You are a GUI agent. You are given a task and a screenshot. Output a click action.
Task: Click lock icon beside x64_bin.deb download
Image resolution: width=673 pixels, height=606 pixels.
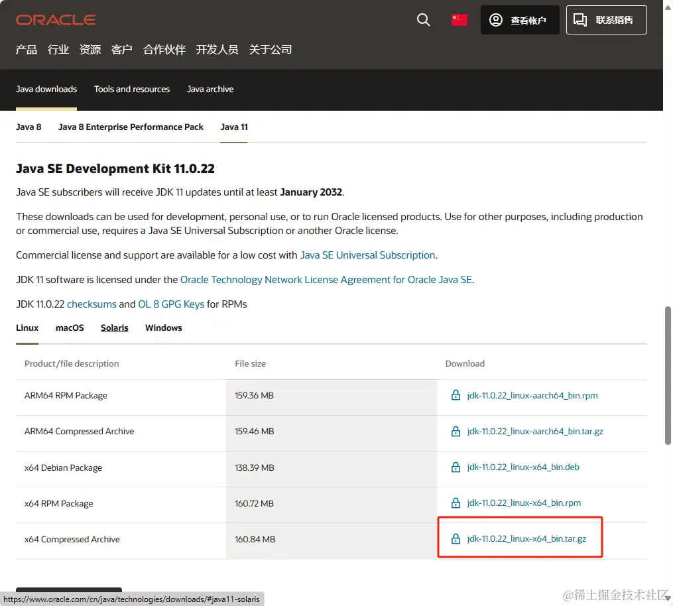456,467
